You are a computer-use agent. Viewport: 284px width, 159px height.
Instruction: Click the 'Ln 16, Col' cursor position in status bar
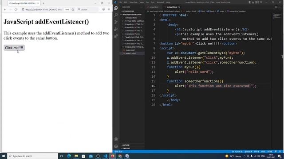237,151
